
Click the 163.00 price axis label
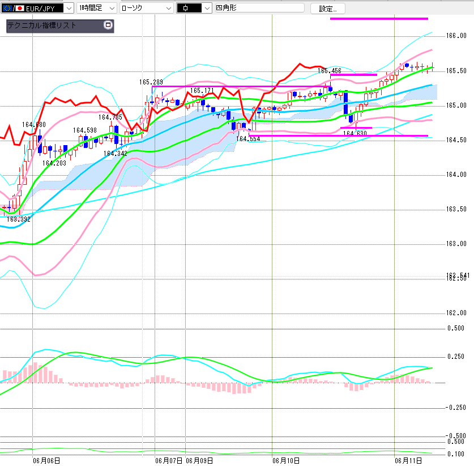pos(456,244)
